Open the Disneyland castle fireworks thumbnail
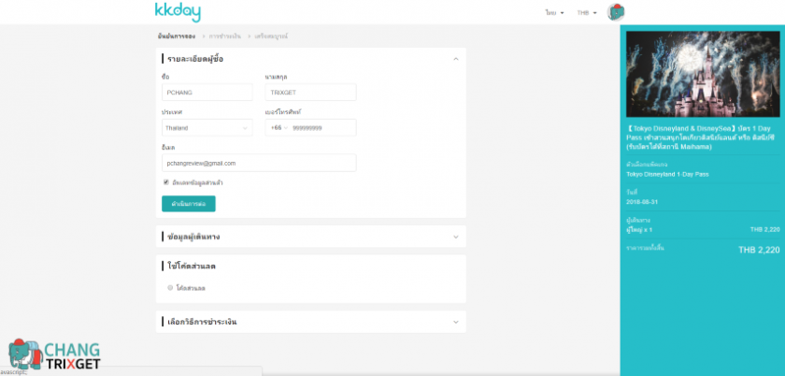This screenshot has width=785, height=376. [703, 74]
